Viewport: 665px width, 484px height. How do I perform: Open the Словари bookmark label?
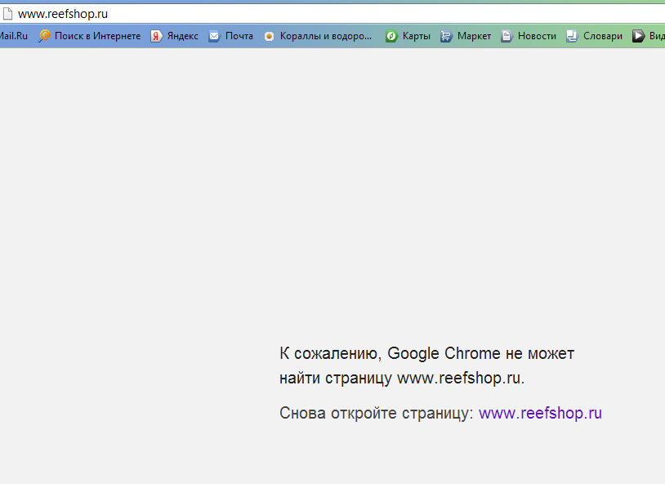coord(603,36)
